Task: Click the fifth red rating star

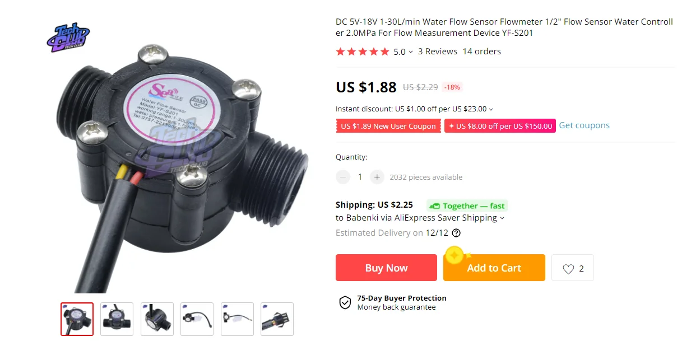Action: click(384, 52)
